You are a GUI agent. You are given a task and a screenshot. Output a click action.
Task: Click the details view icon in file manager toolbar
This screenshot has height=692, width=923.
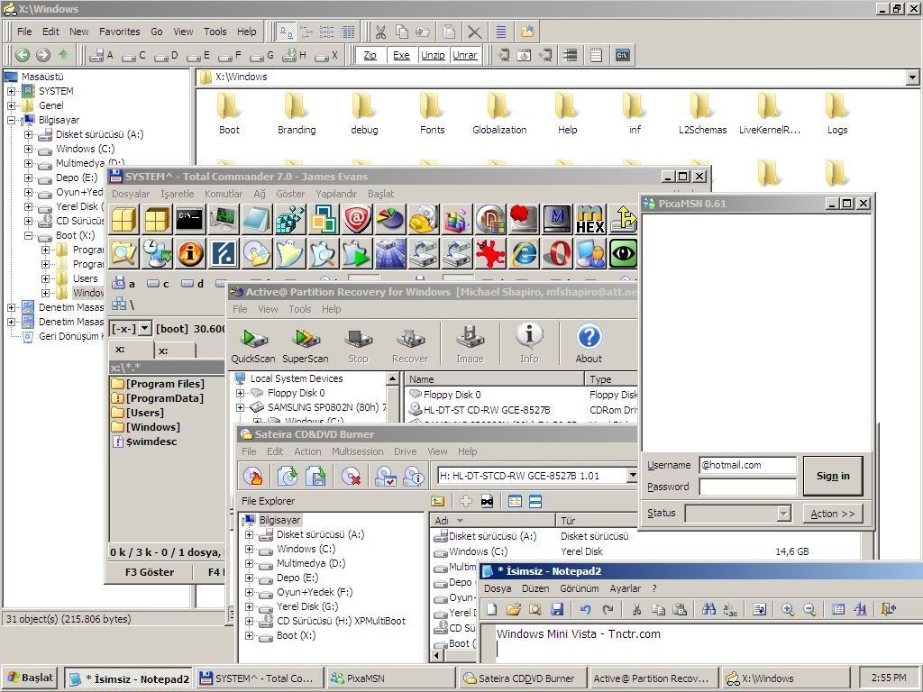click(348, 32)
